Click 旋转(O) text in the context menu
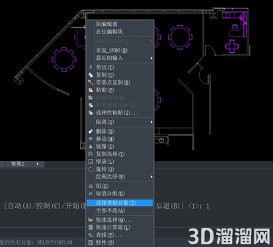The height and width of the screenshot is (247, 273). tap(105, 169)
